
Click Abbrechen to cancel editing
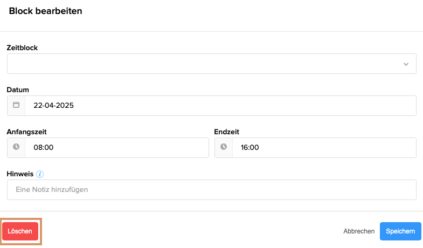click(359, 231)
